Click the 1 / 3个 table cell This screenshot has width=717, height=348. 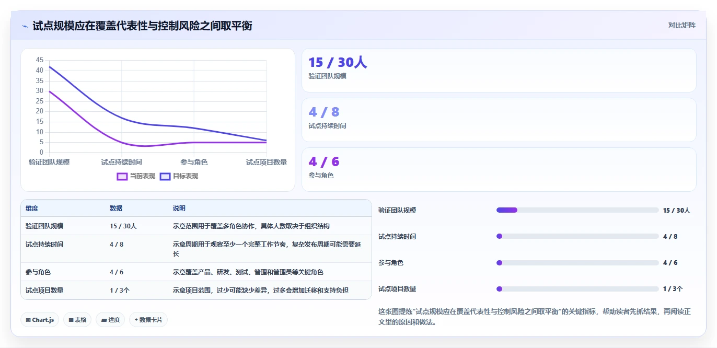pyautogui.click(x=120, y=290)
